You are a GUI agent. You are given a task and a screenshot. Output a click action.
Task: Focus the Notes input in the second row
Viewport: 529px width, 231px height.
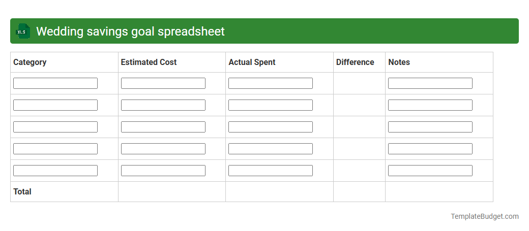(x=430, y=105)
